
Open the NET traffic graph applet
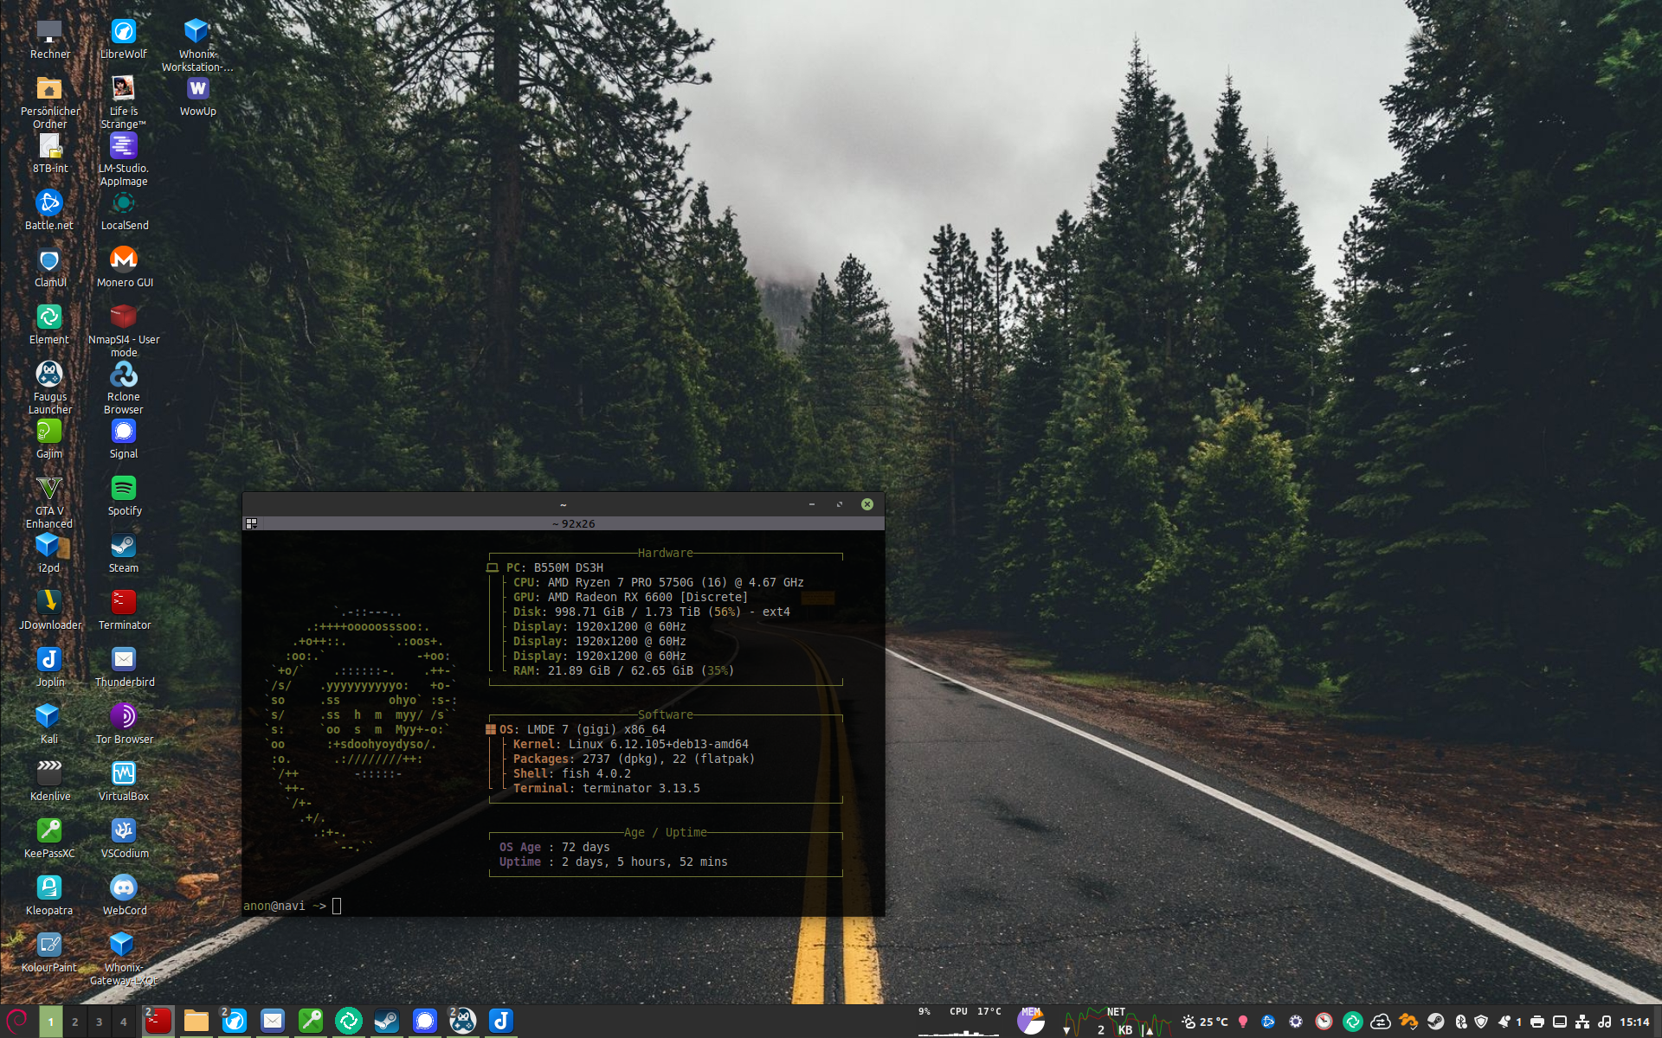coord(1117,1022)
